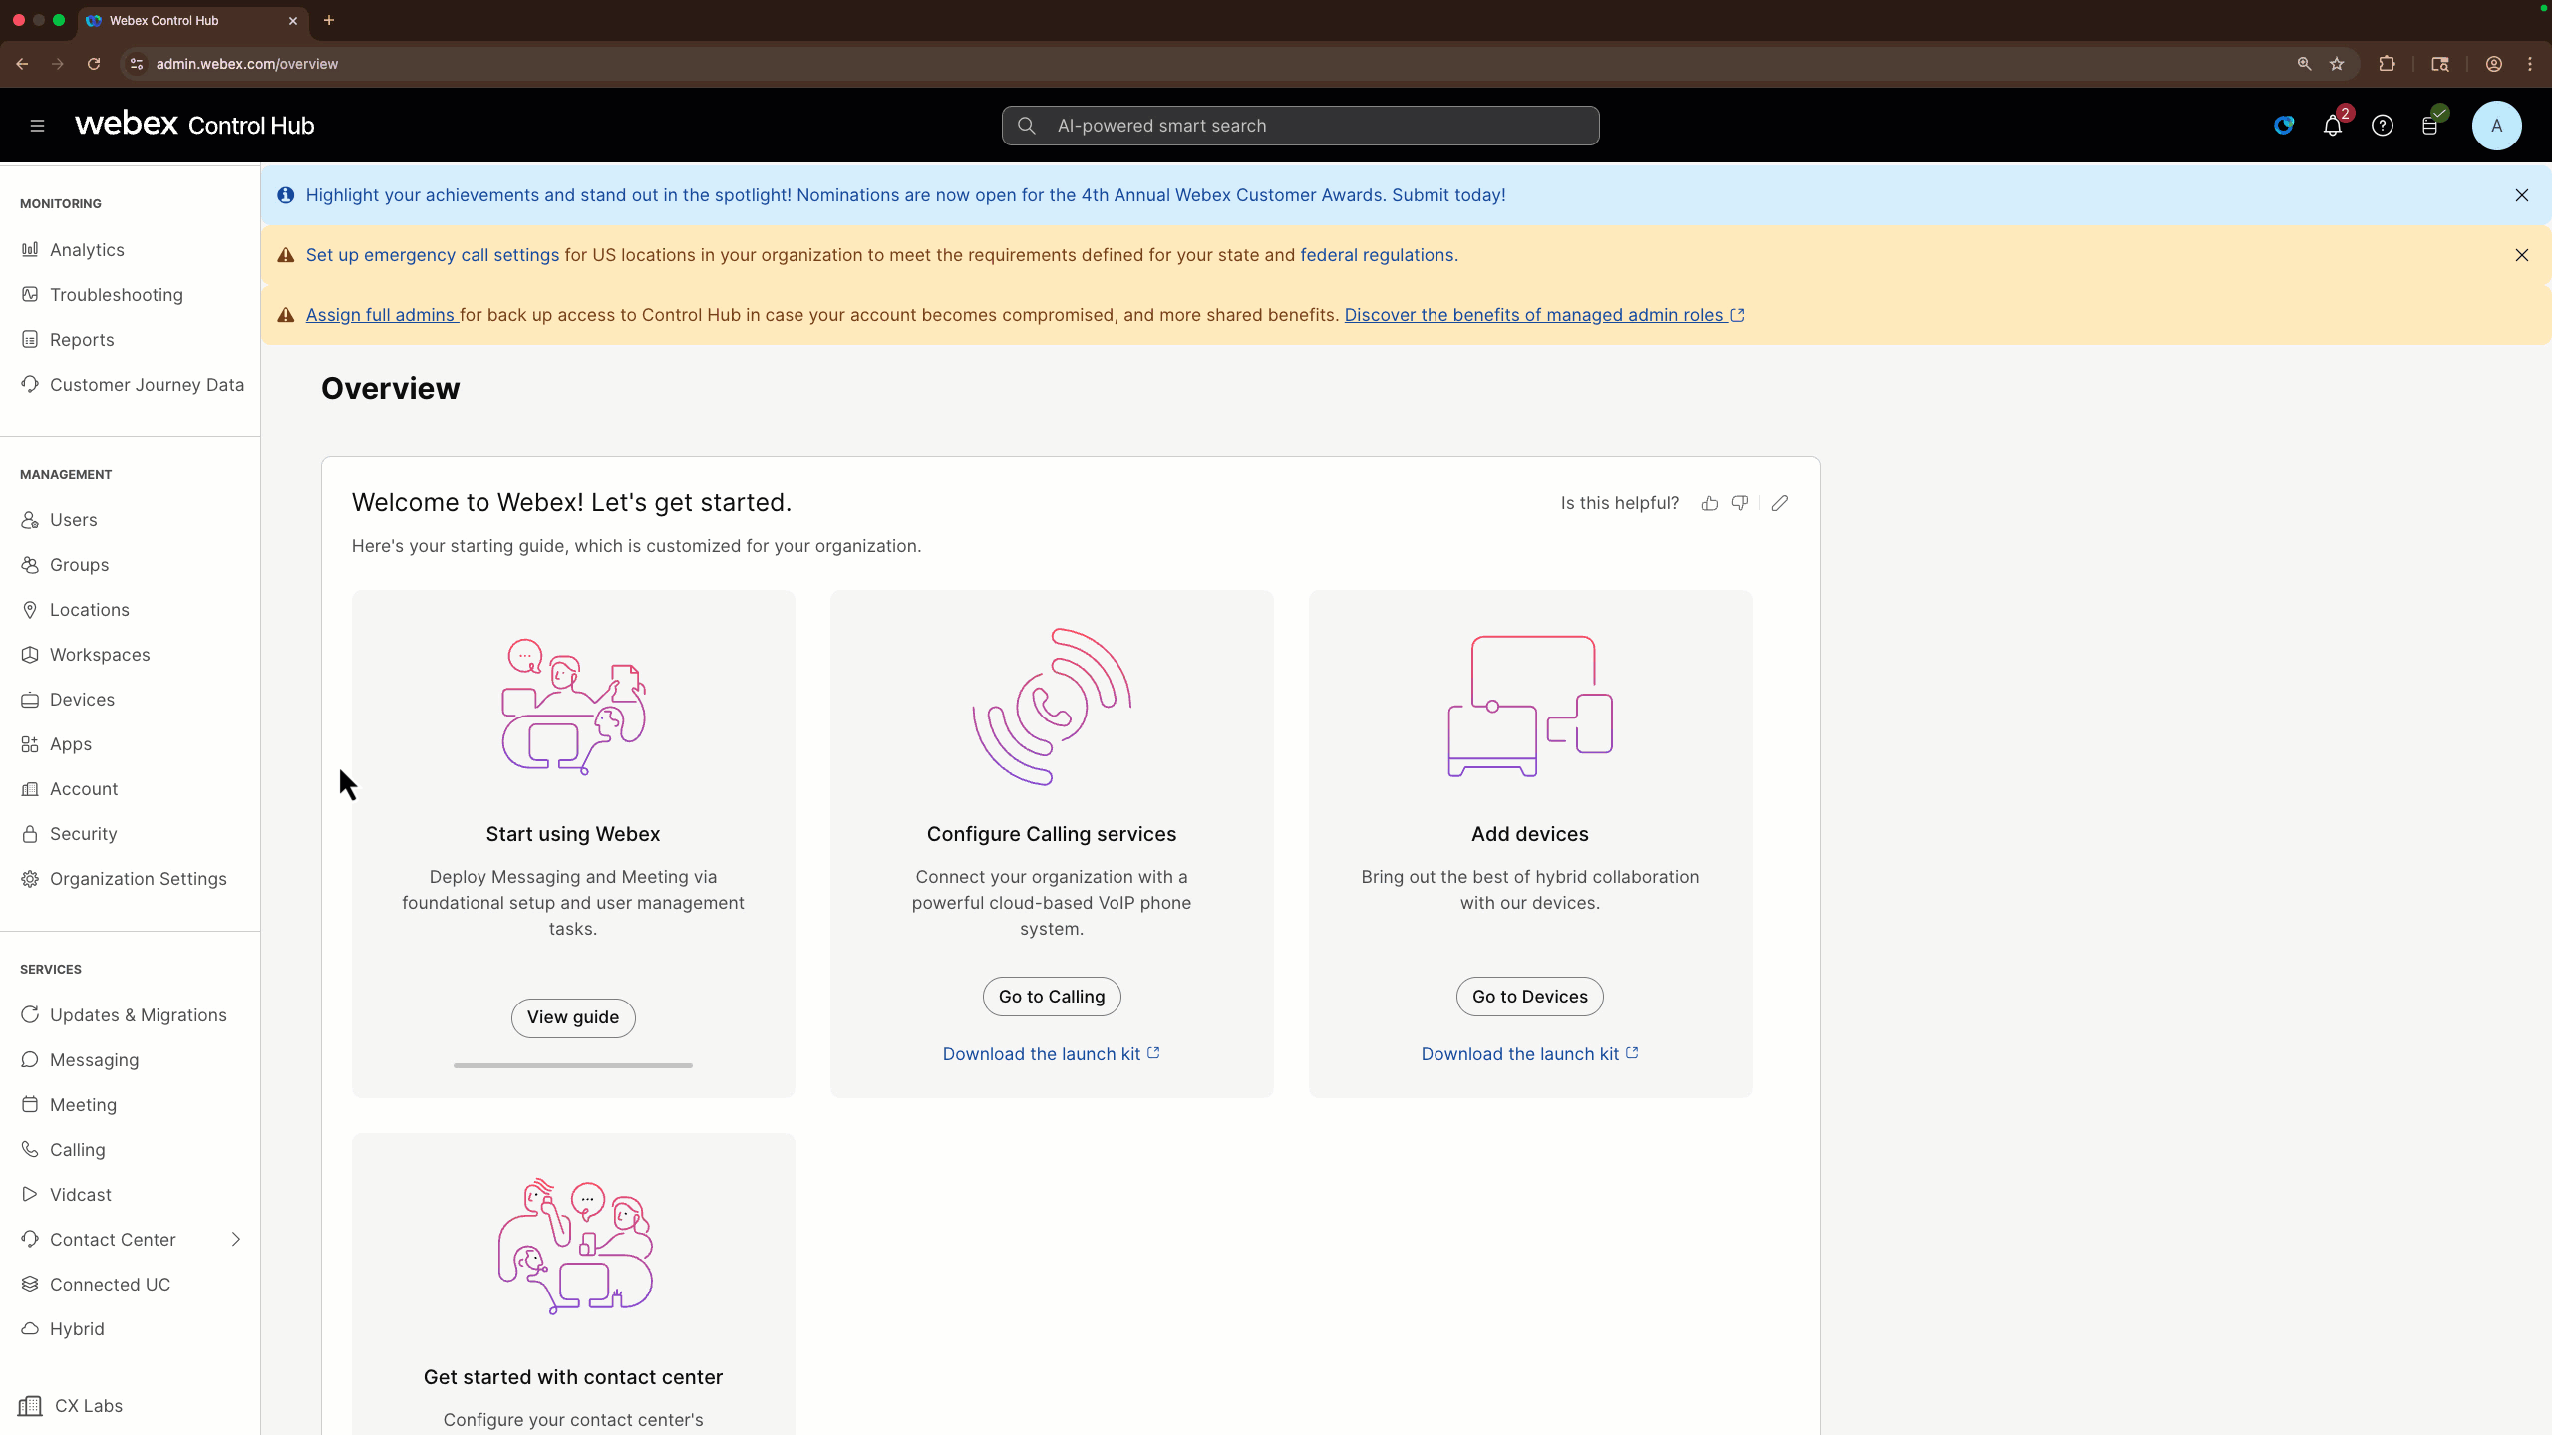Open the task manager icon in header
Image resolution: width=2552 pixels, height=1435 pixels.
[2430, 126]
